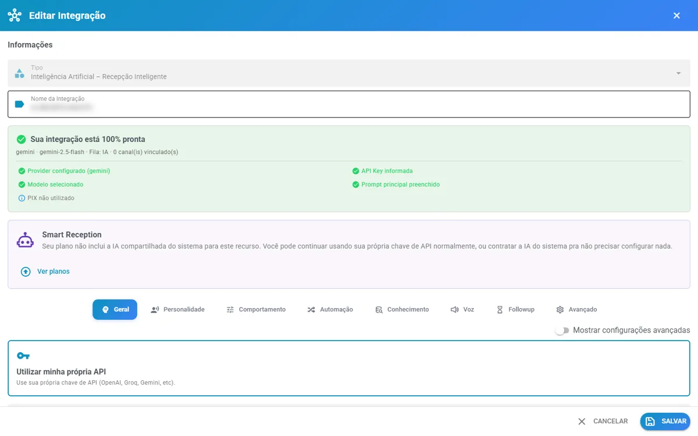Click the CANCELAR button

tap(603, 421)
